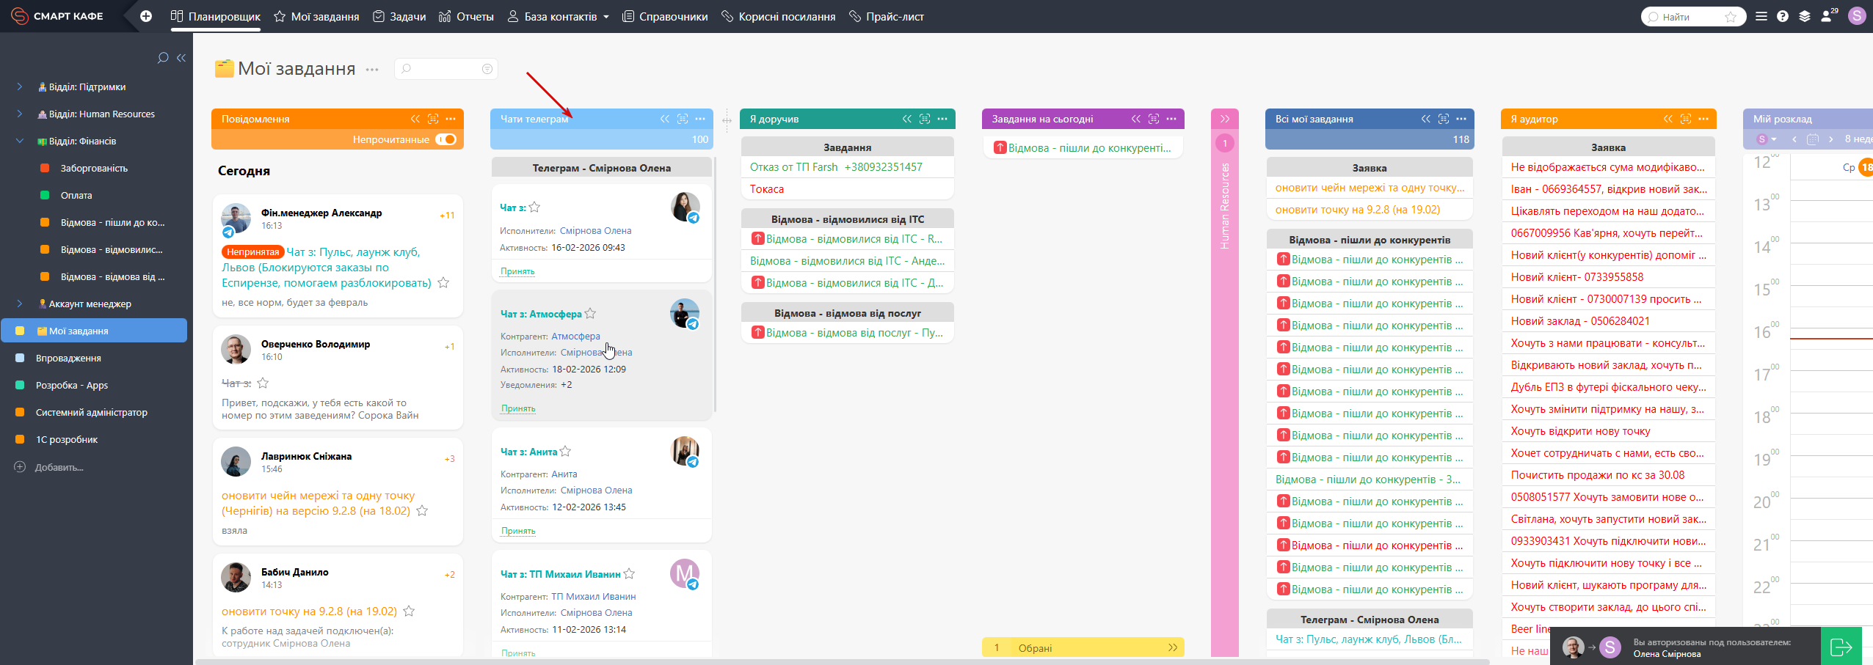
Task: Star the Бабич Данило message
Action: pyautogui.click(x=409, y=611)
